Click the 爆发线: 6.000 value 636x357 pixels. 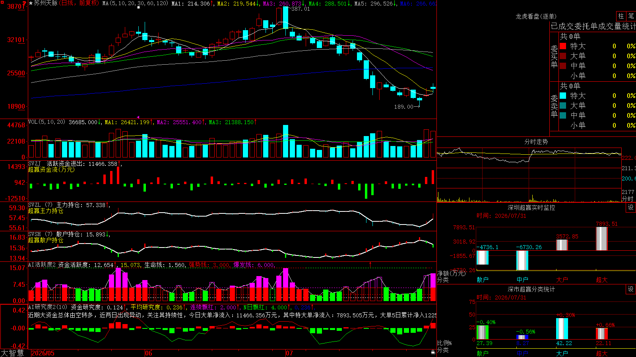(254, 265)
